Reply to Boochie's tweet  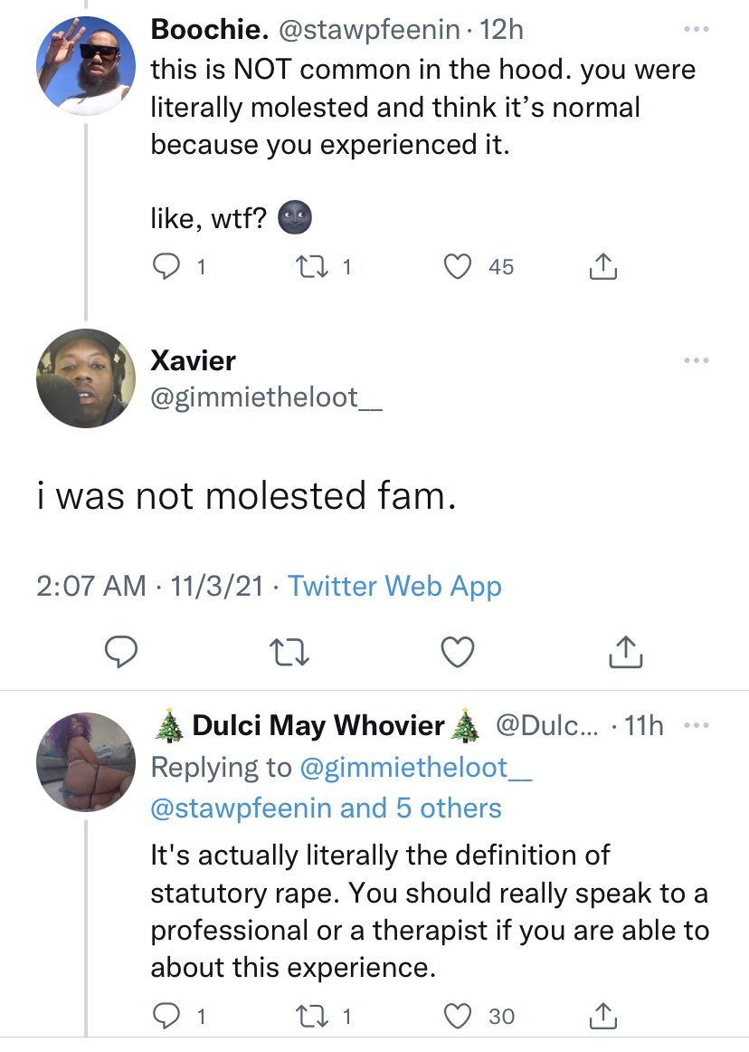pyautogui.click(x=166, y=267)
